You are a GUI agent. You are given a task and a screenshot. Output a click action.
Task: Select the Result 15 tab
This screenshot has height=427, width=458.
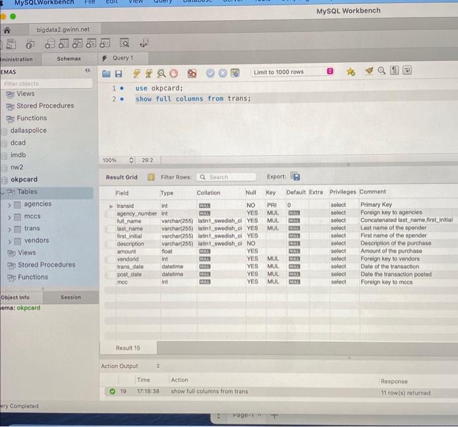pyautogui.click(x=128, y=348)
